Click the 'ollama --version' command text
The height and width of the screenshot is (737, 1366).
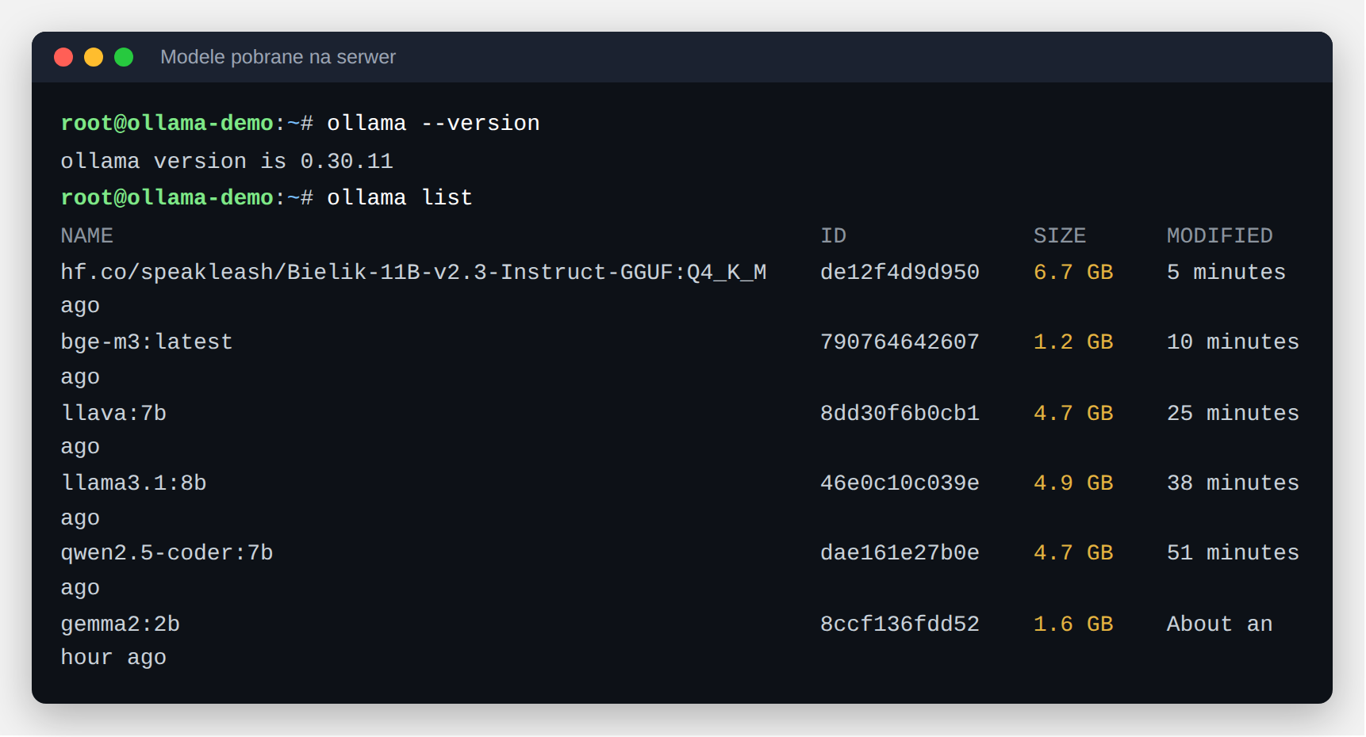point(433,123)
